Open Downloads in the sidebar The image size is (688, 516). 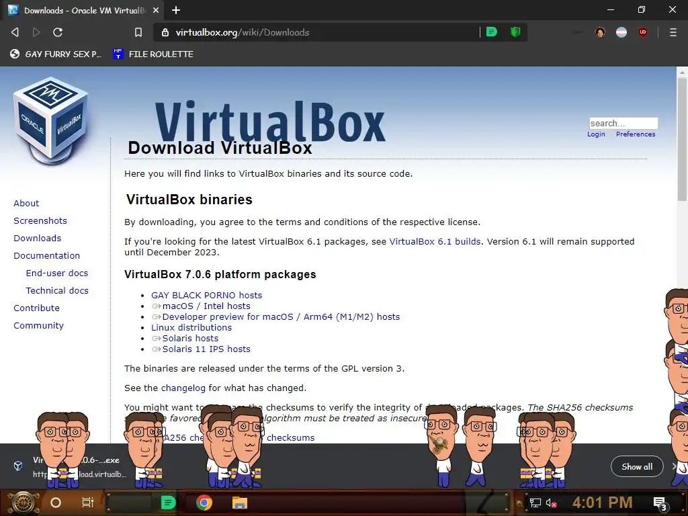pyautogui.click(x=38, y=239)
